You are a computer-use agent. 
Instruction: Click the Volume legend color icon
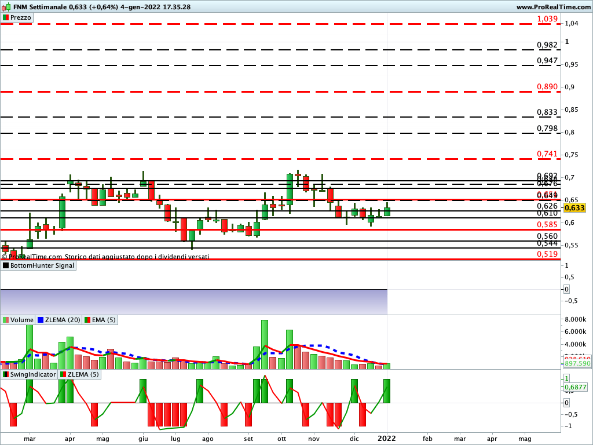click(6, 320)
